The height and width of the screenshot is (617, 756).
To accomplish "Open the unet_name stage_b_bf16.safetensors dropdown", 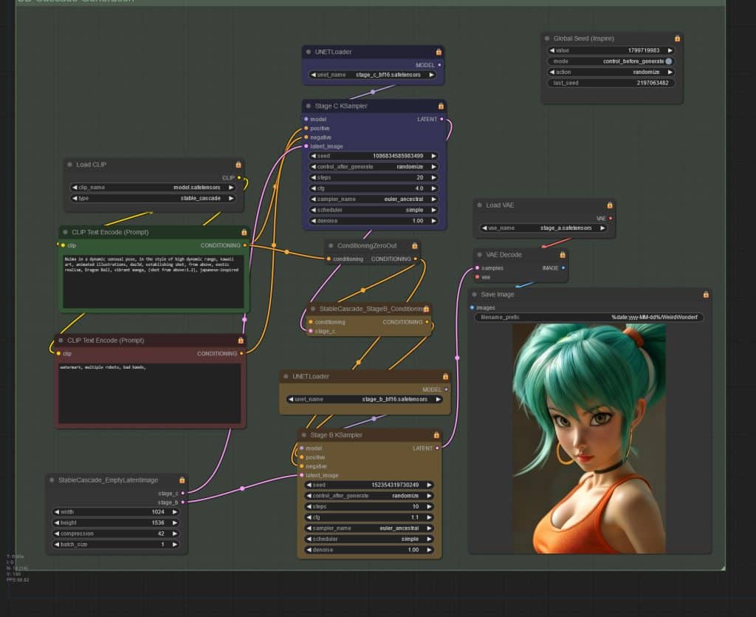I will click(365, 400).
